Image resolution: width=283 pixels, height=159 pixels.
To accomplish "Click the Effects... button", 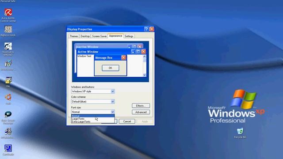I will point(141,106).
